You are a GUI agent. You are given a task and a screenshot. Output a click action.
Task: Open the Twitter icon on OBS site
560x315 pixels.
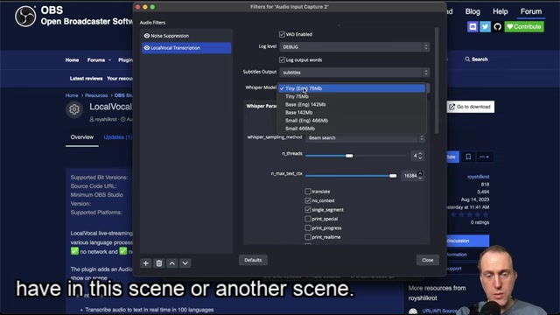click(485, 27)
